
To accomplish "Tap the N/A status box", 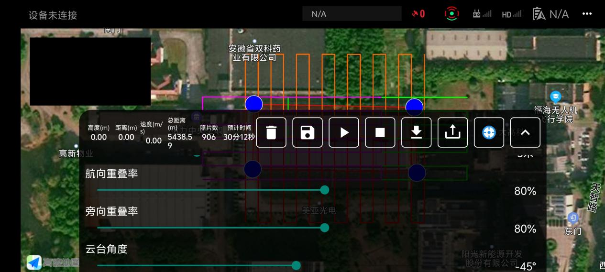I will point(352,14).
